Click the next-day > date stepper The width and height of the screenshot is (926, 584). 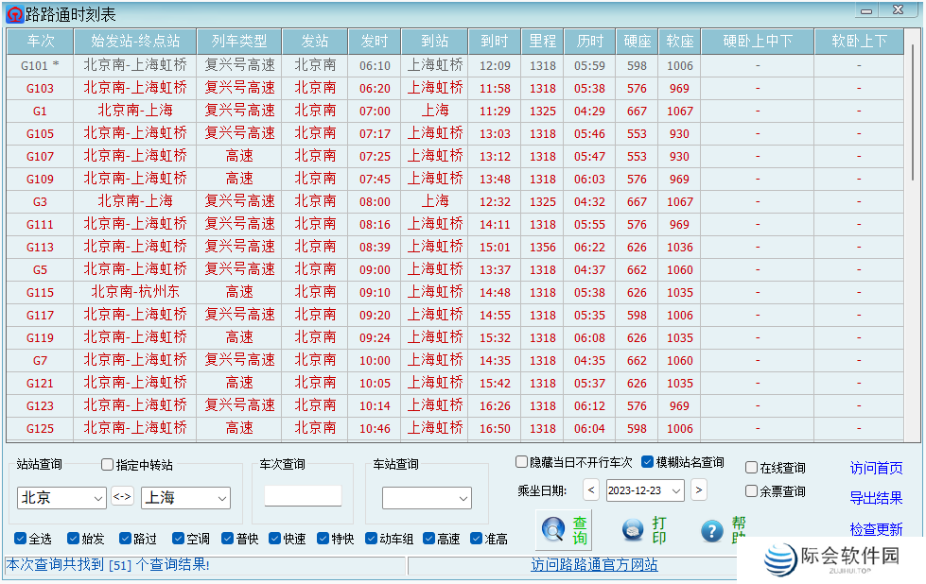699,490
